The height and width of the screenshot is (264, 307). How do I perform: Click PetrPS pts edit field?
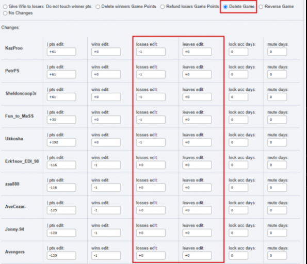[61, 74]
